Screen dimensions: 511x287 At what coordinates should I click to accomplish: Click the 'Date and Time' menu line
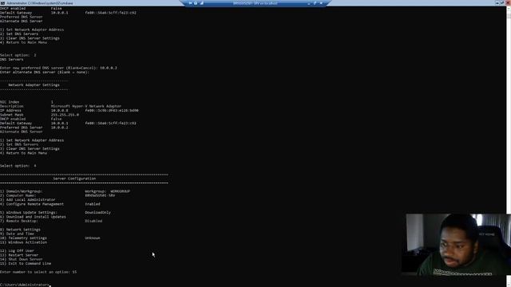pyautogui.click(x=17, y=234)
